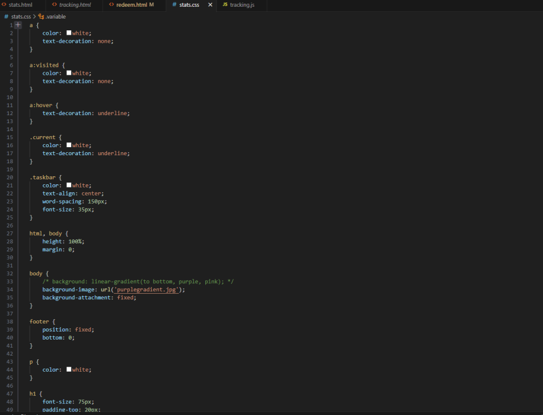The image size is (543, 415).
Task: Click line number 32 in the gutter
Action: [10, 273]
